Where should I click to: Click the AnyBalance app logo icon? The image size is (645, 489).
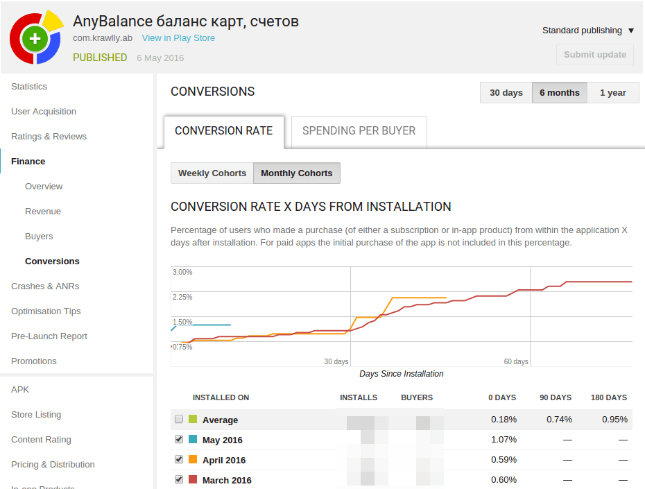36,37
